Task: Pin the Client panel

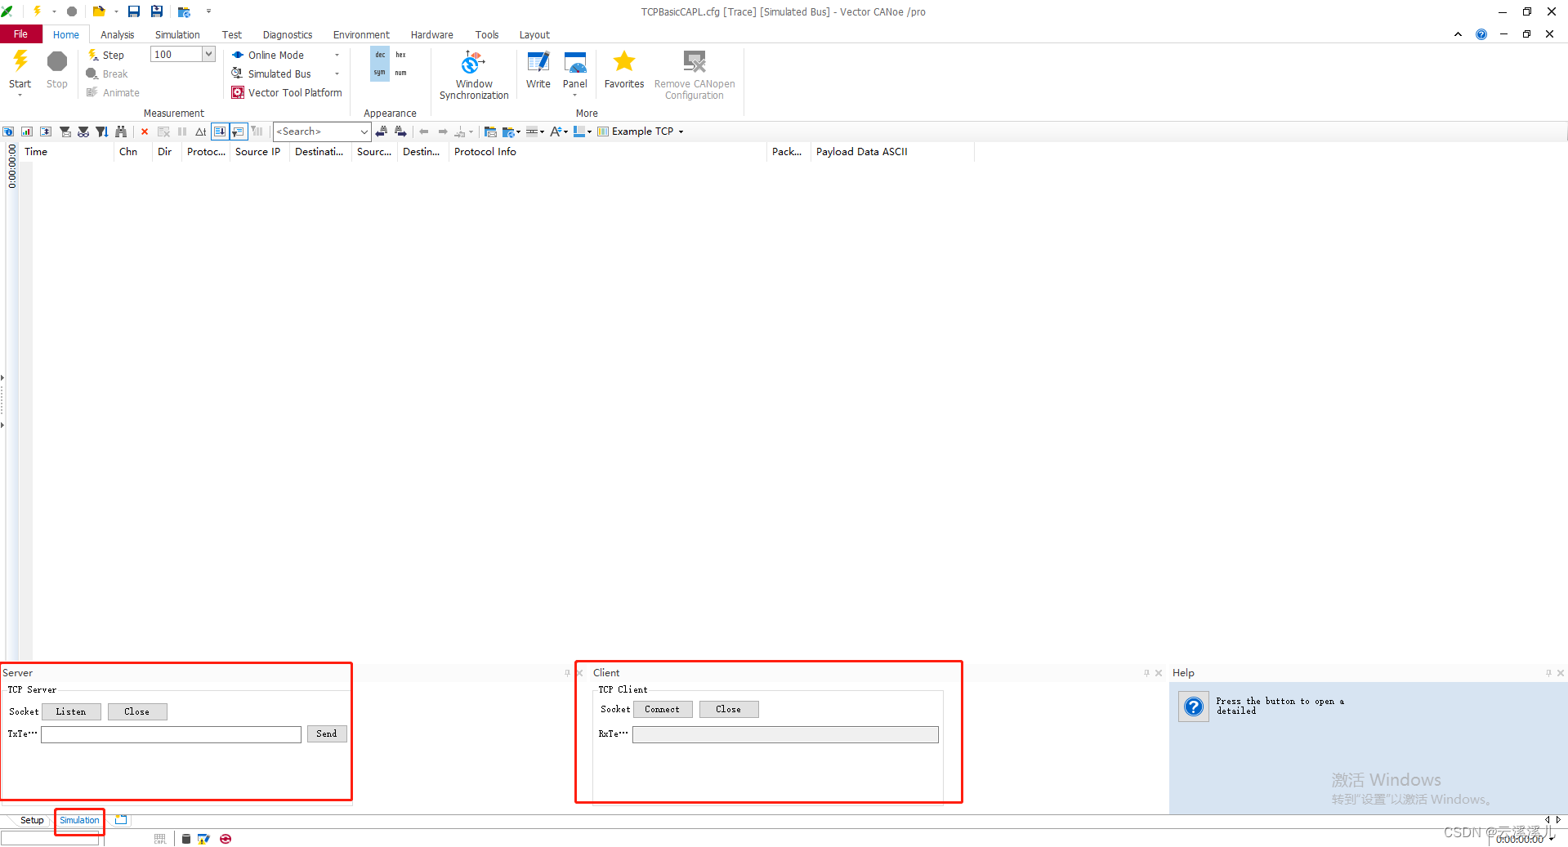Action: click(1146, 673)
